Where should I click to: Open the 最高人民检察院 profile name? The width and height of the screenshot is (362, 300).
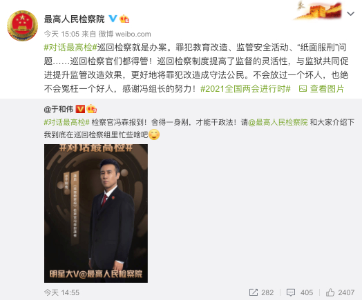(75, 19)
